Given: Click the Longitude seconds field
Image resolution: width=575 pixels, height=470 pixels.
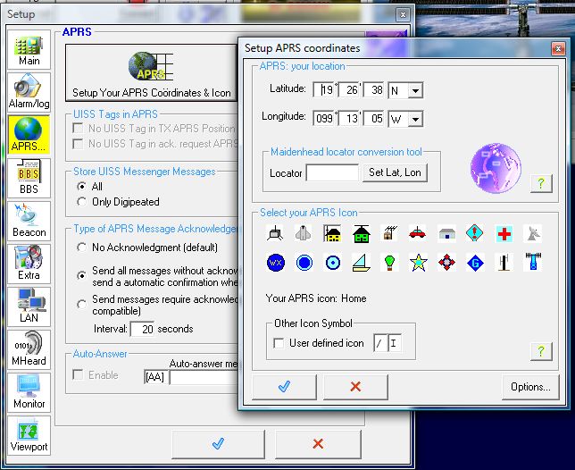Looking at the screenshot, I should point(374,119).
